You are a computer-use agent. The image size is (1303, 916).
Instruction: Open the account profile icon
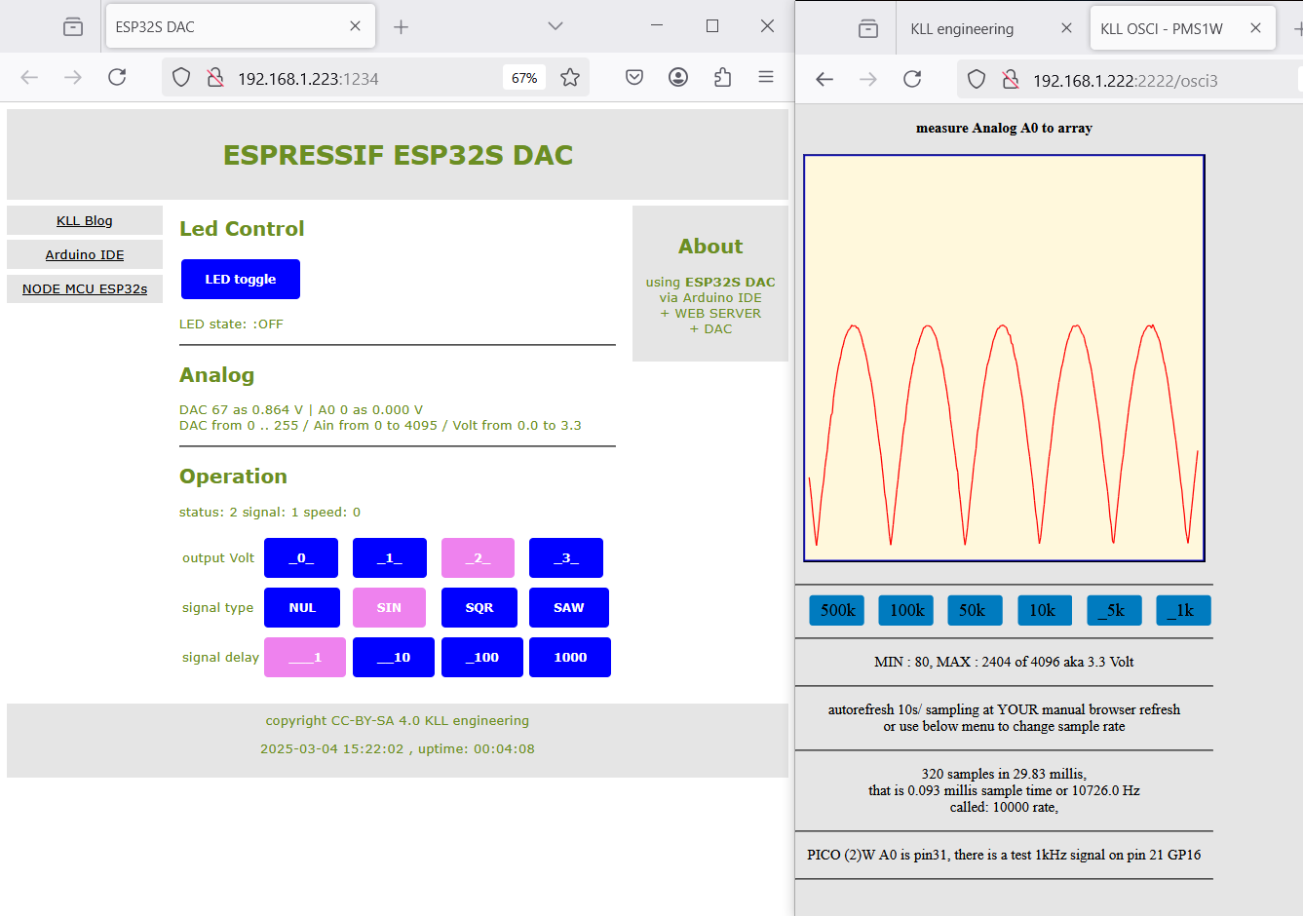pyautogui.click(x=678, y=77)
